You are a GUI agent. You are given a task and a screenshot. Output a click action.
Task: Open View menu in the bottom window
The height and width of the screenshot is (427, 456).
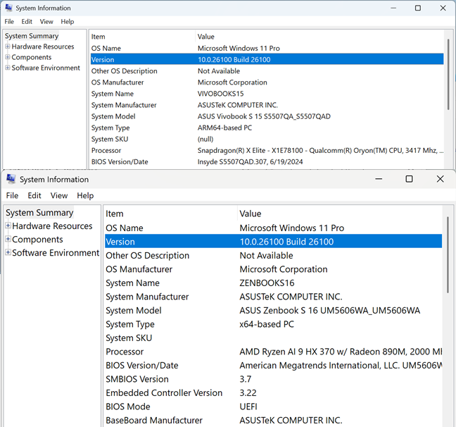(59, 195)
